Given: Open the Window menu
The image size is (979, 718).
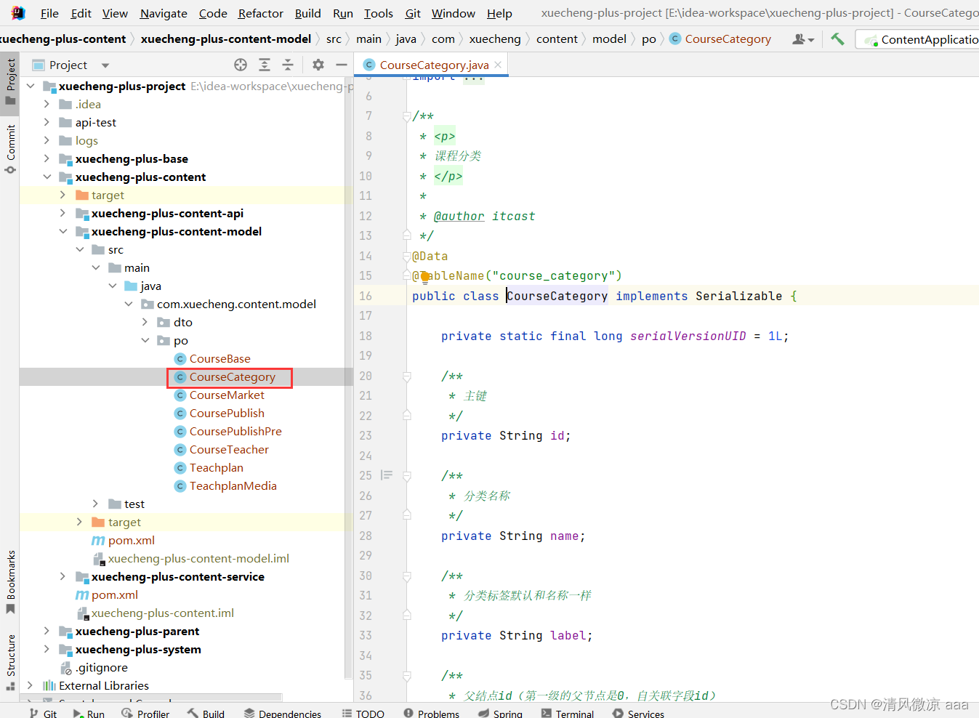Looking at the screenshot, I should [454, 13].
